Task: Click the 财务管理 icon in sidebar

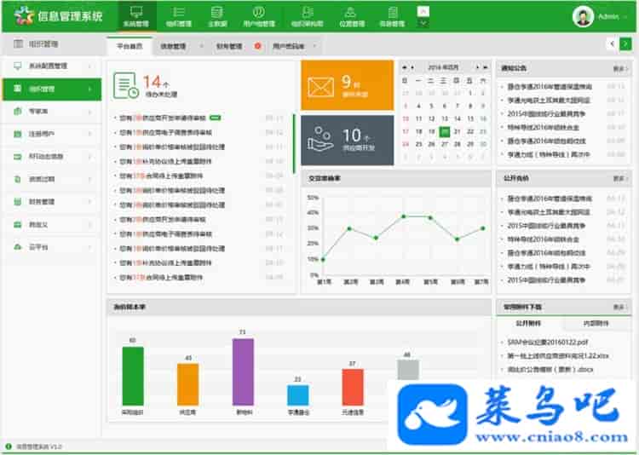Action: (x=18, y=201)
